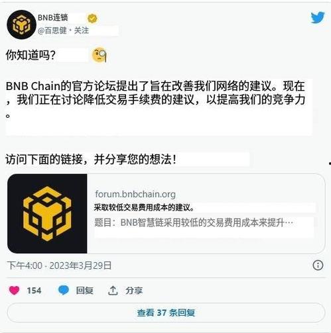Click the 回复 reply label
This screenshot has height=333, width=331.
84,291
